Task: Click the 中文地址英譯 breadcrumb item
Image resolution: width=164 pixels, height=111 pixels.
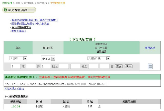Action: pos(58,3)
